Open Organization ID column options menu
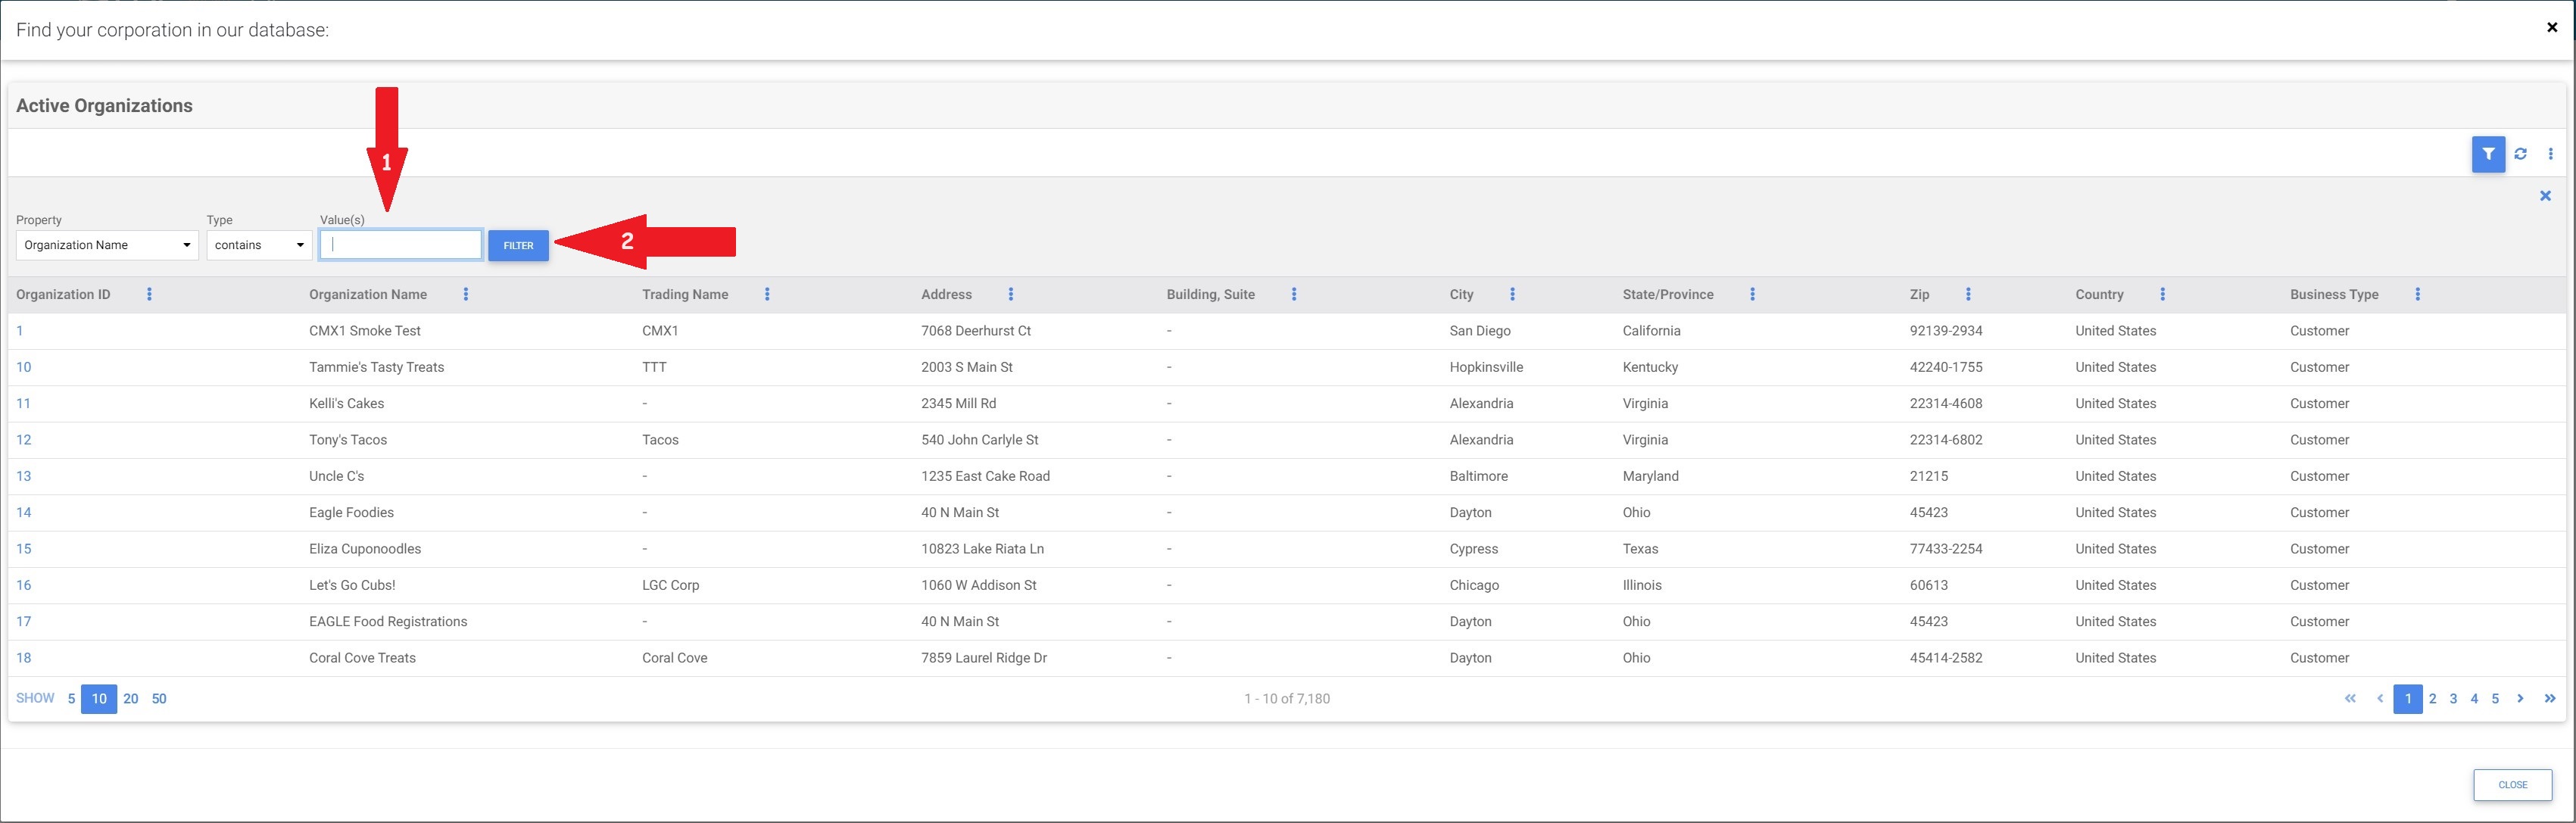This screenshot has width=2576, height=823. [x=149, y=294]
